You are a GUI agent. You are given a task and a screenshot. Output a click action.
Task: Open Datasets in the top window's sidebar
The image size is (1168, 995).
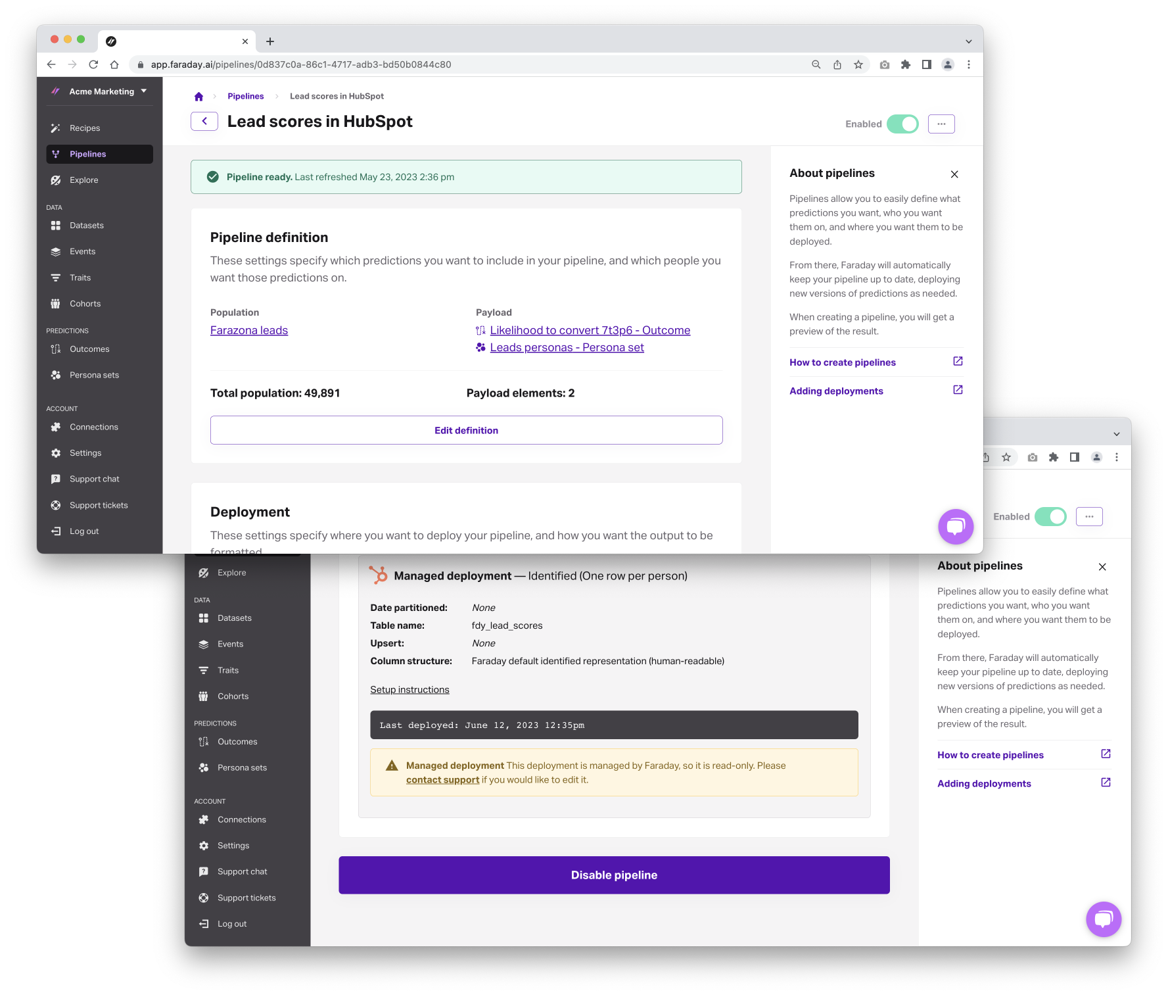[x=87, y=226]
